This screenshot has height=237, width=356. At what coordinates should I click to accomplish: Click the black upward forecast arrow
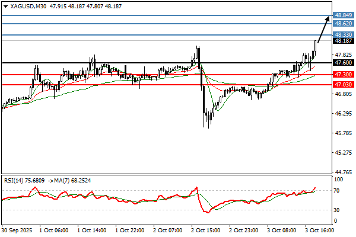point(324,30)
